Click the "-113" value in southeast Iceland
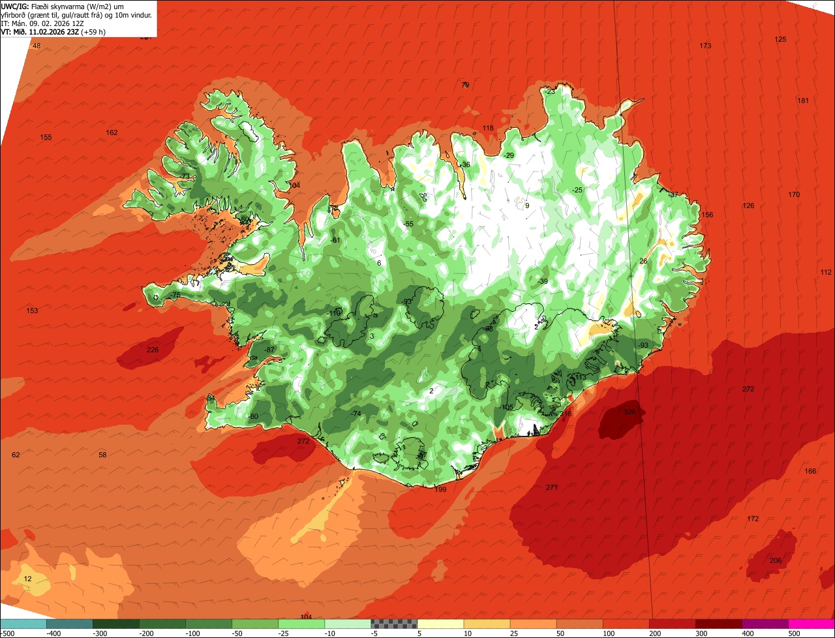Image resolution: width=835 pixels, height=638 pixels. [x=579, y=377]
